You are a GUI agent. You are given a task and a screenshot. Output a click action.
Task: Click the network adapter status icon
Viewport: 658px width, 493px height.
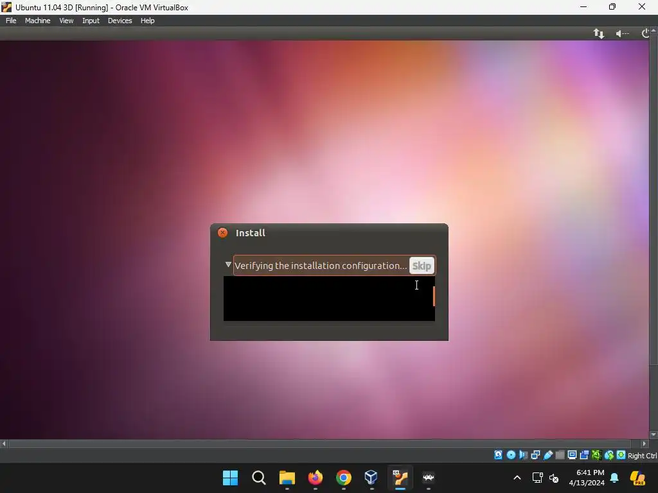tap(535, 455)
